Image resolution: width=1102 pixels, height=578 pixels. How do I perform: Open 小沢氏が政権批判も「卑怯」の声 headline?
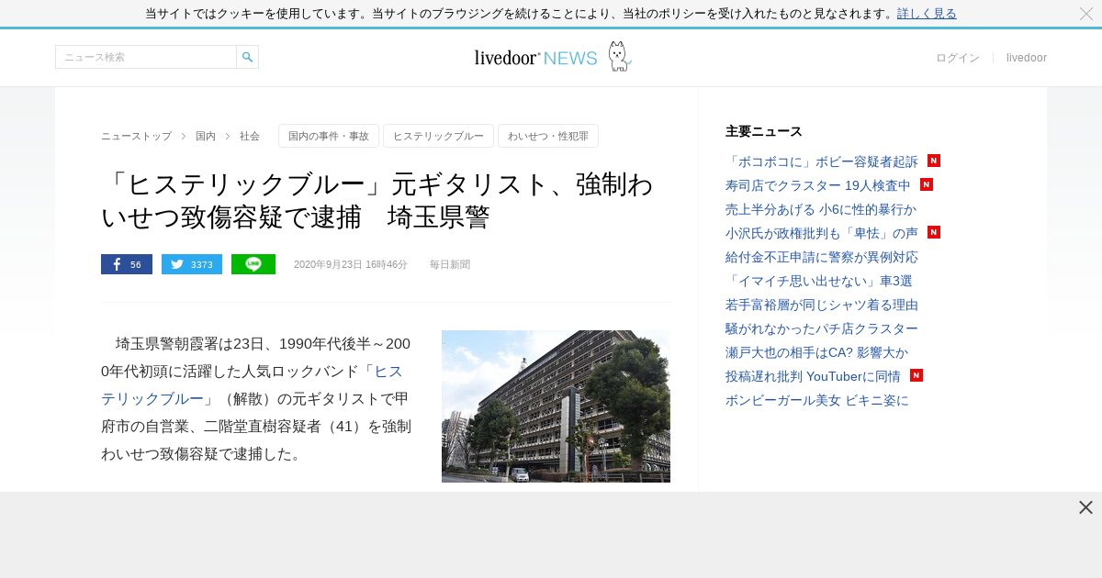click(x=822, y=233)
